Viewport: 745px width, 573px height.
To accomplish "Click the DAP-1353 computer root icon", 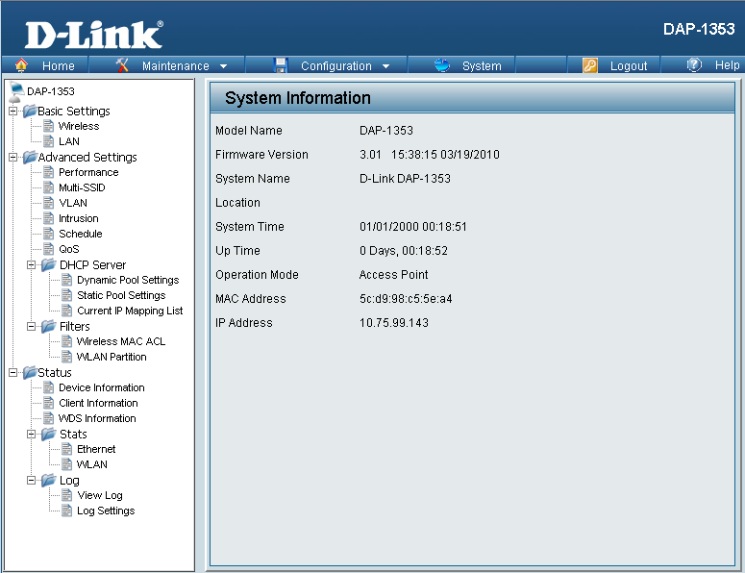I will pos(16,91).
